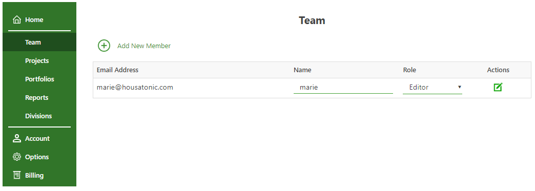Click the Options gear icon
This screenshot has width=535, height=191.
click(x=17, y=157)
